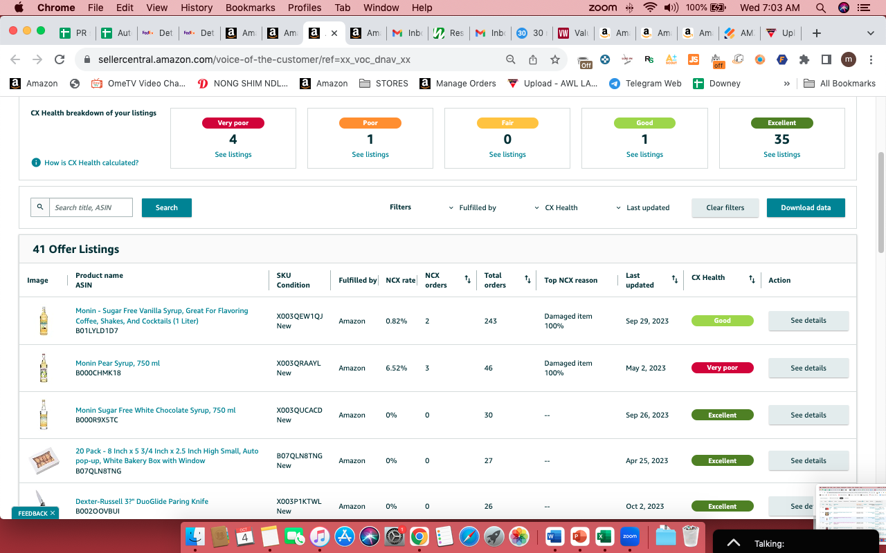Click the Download data button
The image size is (886, 553).
click(x=806, y=207)
